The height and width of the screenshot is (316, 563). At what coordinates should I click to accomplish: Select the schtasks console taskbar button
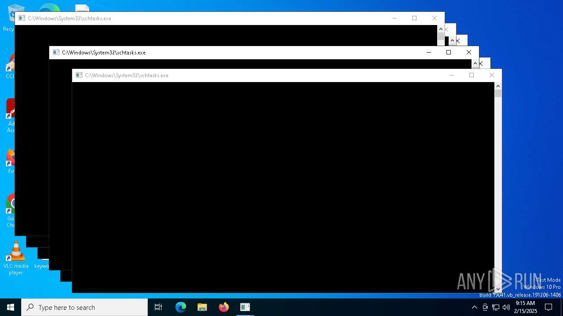click(x=245, y=307)
